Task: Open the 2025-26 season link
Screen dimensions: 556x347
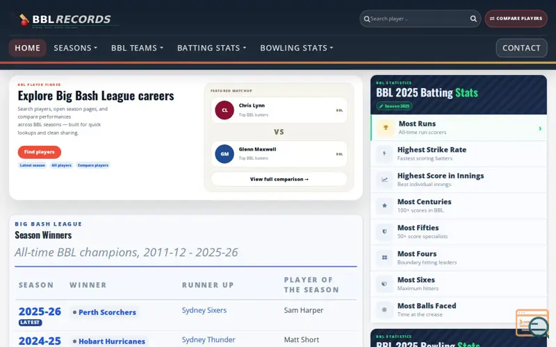Action: [x=40, y=312]
